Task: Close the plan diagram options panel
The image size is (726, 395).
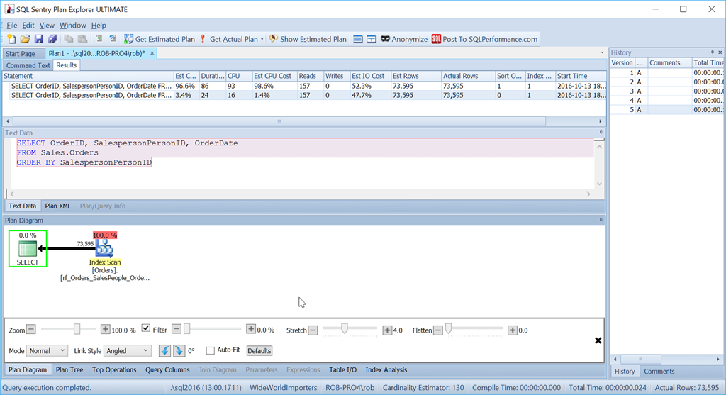Action: point(598,340)
